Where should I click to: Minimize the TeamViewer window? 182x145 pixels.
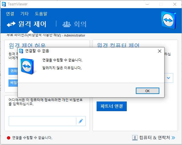click(x=147, y=4)
